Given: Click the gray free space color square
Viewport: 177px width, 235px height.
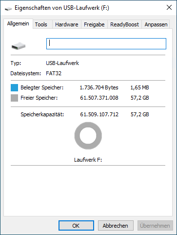Looking at the screenshot, I should click(14, 98).
